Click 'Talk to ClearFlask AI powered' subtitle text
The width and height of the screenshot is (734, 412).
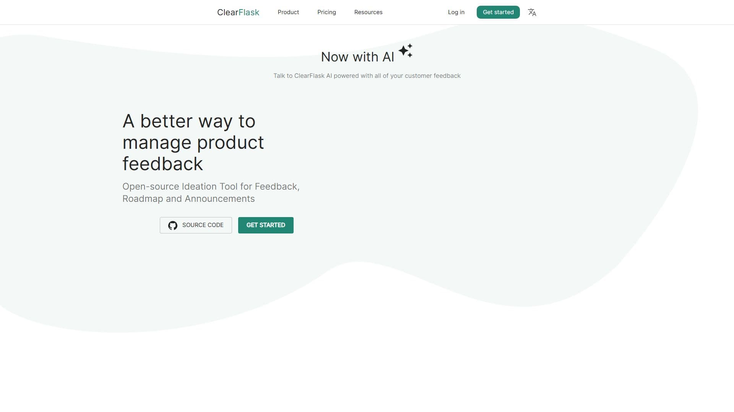tap(367, 76)
